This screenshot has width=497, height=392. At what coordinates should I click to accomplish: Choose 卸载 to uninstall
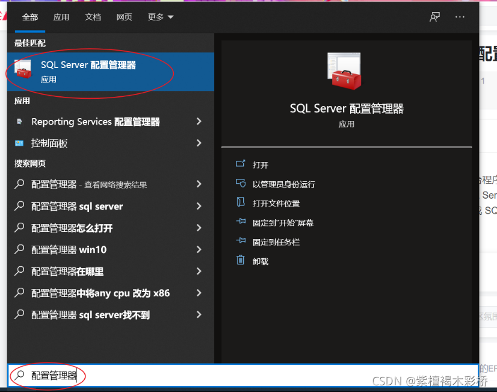(x=260, y=261)
